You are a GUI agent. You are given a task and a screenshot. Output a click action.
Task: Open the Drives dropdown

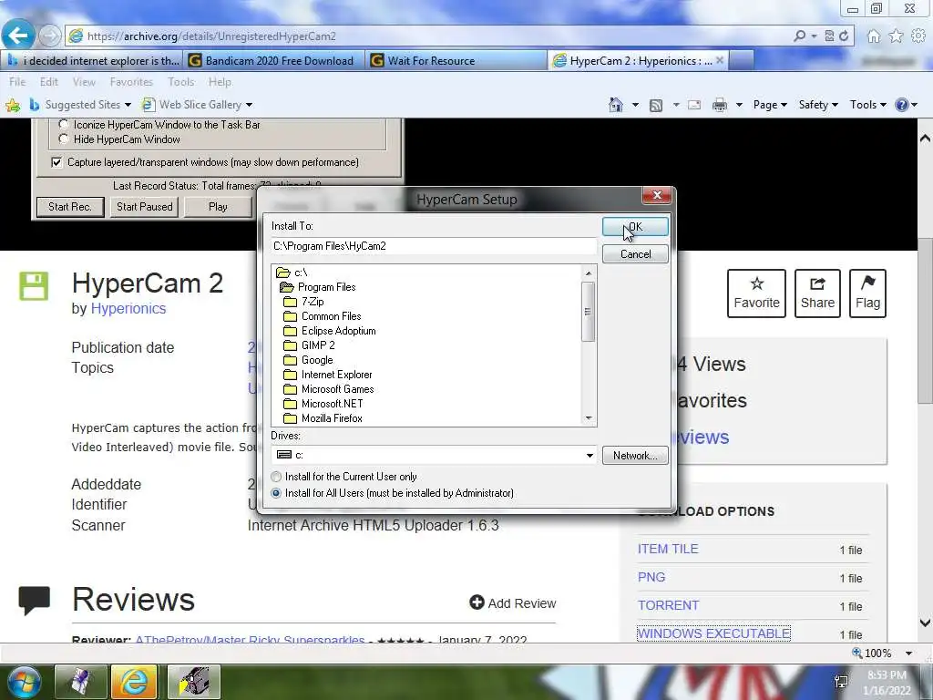click(x=590, y=456)
